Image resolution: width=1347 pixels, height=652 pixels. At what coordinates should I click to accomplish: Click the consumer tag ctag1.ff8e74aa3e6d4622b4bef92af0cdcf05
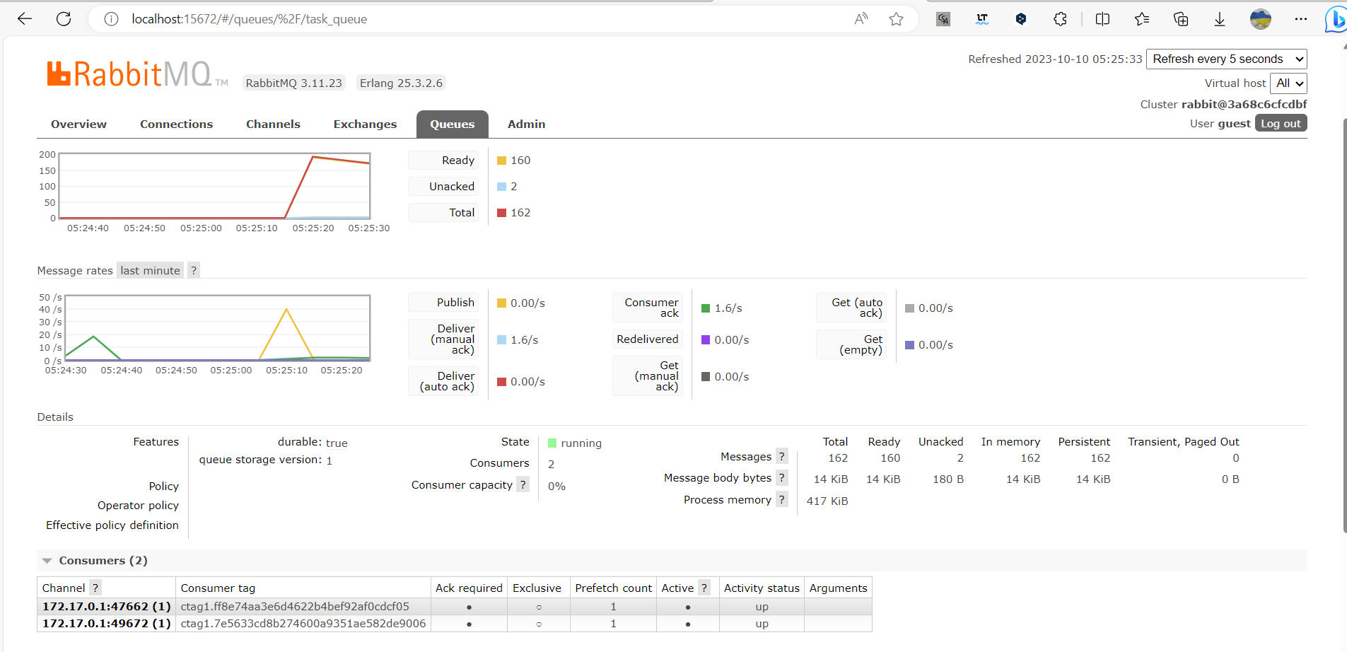tap(295, 606)
